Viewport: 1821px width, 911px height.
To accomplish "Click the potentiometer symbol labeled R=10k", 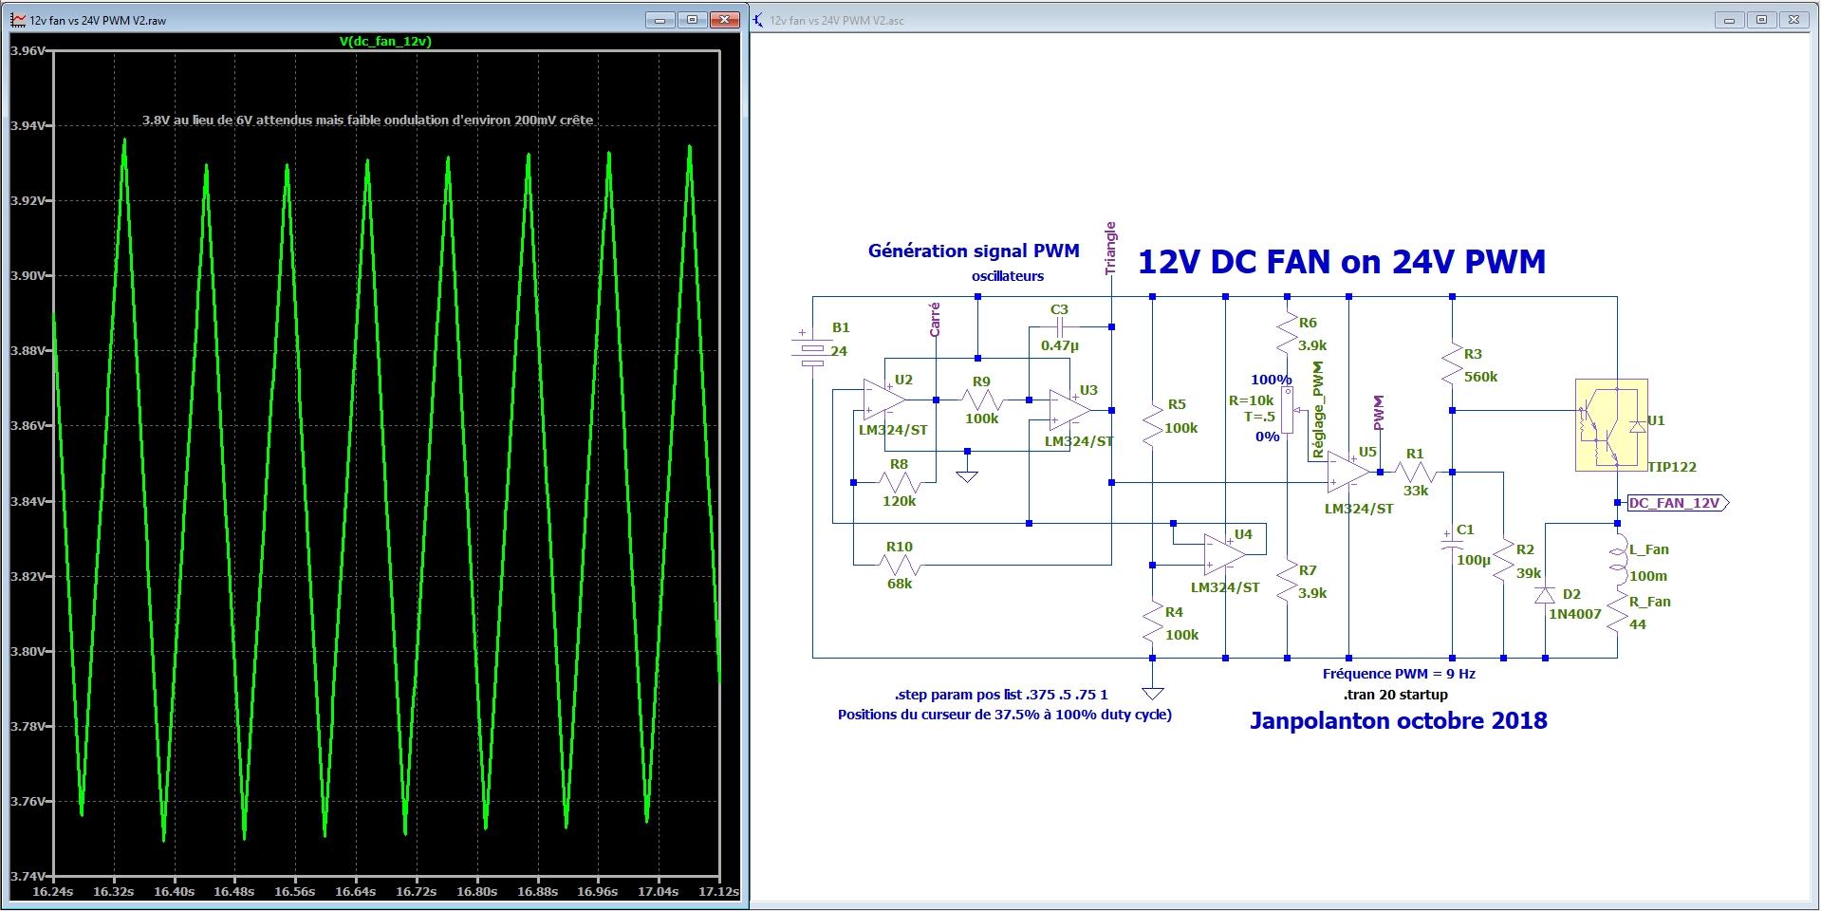I will (1287, 410).
